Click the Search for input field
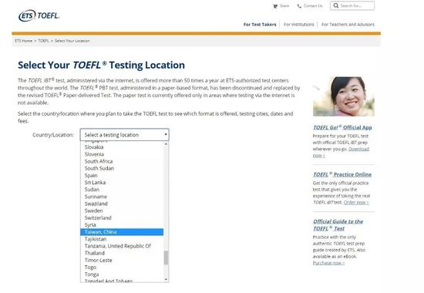424x293 pixels. pos(352,5)
